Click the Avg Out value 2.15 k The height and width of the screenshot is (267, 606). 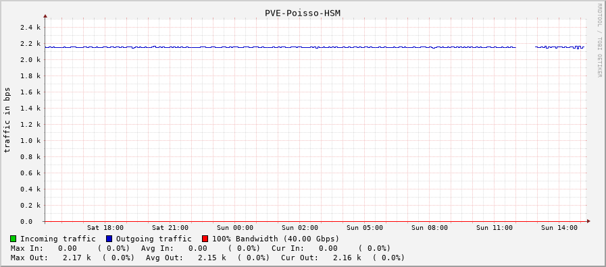pyautogui.click(x=211, y=258)
